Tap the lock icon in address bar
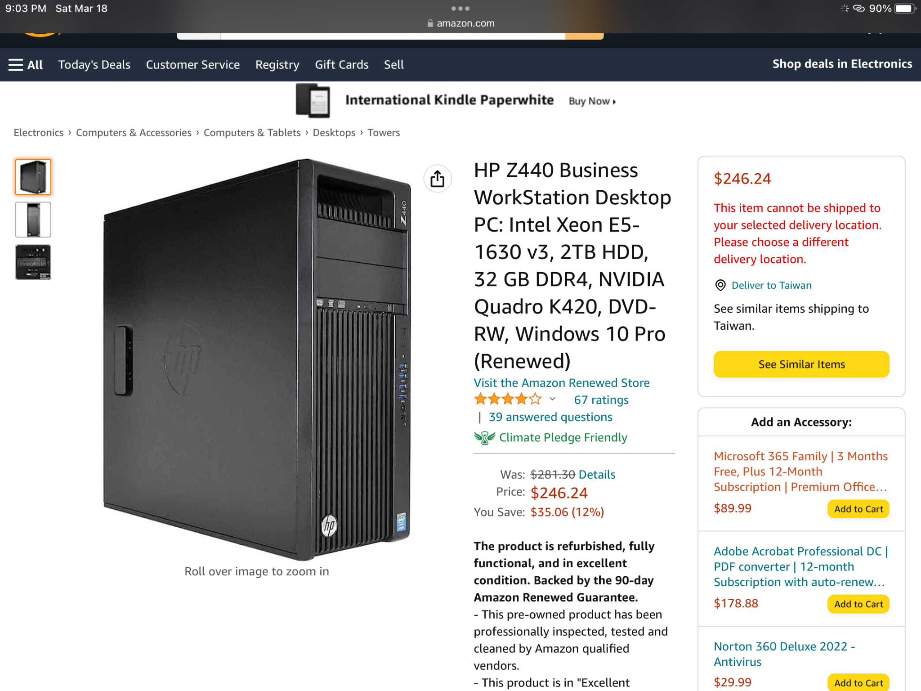Screen dimensions: 921x691 pos(430,23)
